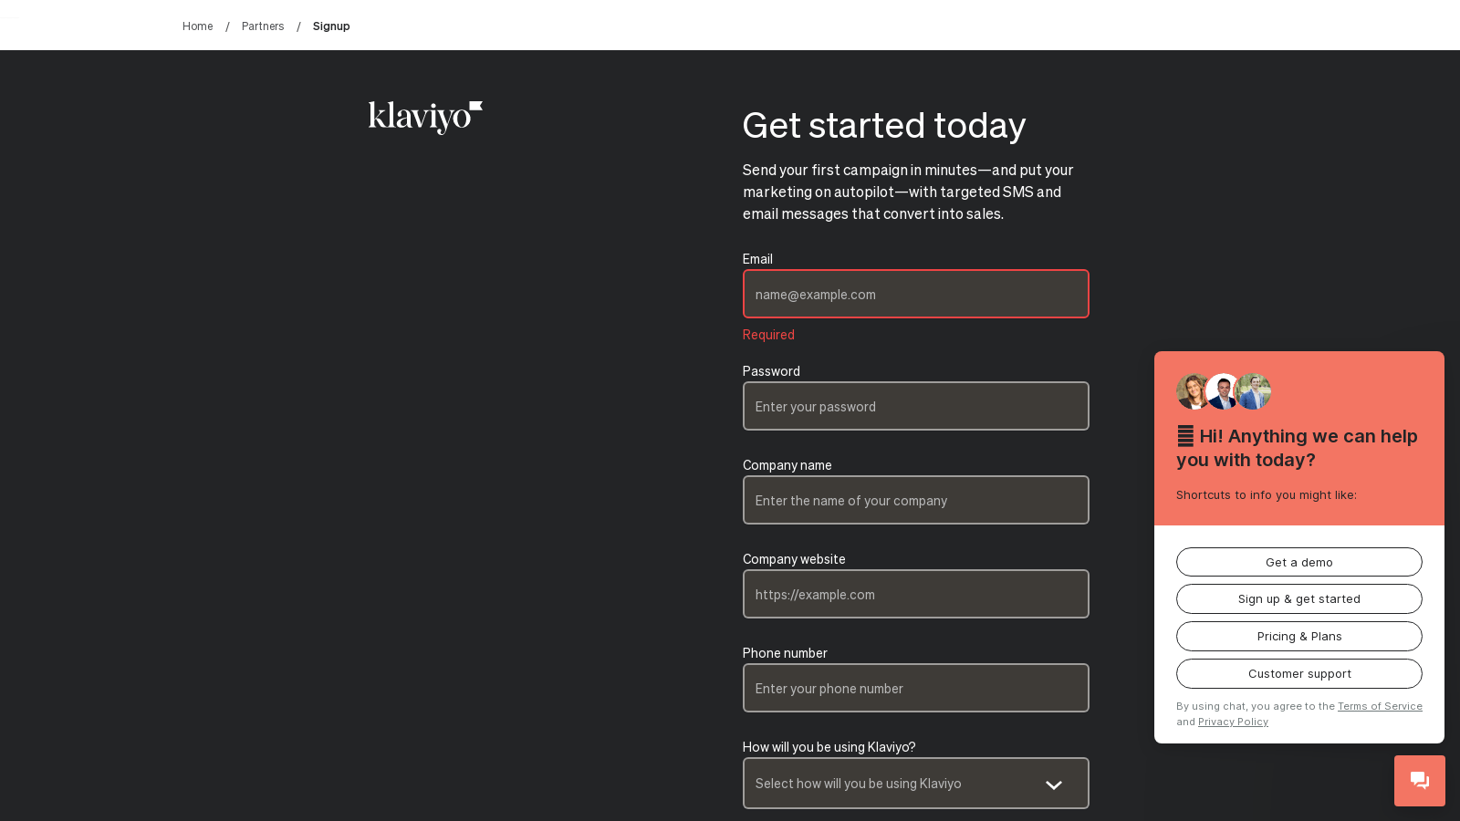The width and height of the screenshot is (1460, 821).
Task: Click the Klaviyo logo
Action: (x=425, y=118)
